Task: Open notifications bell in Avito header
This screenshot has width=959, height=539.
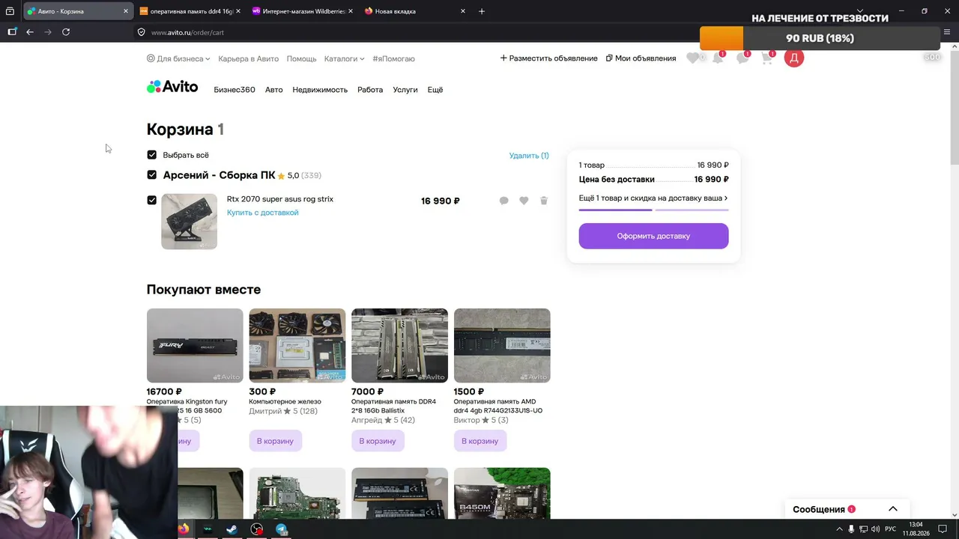Action: pos(718,58)
